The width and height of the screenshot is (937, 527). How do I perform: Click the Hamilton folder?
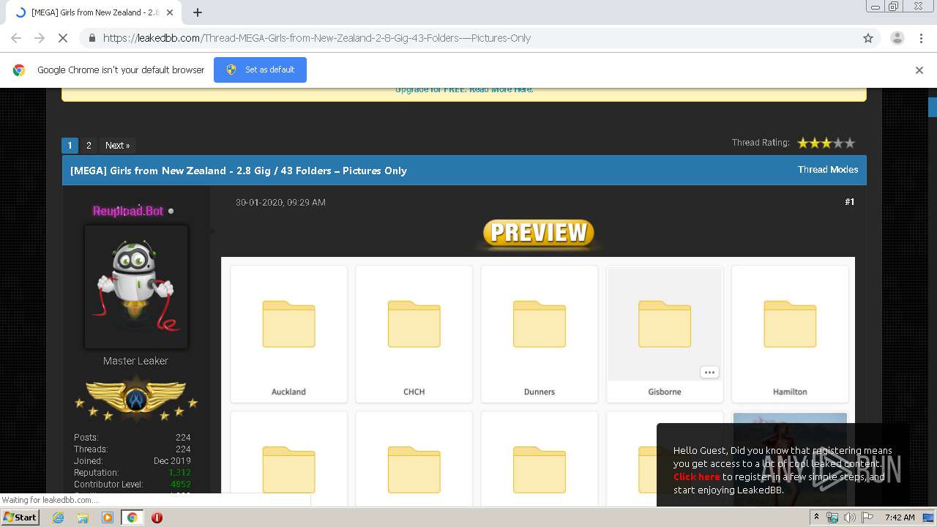click(790, 334)
